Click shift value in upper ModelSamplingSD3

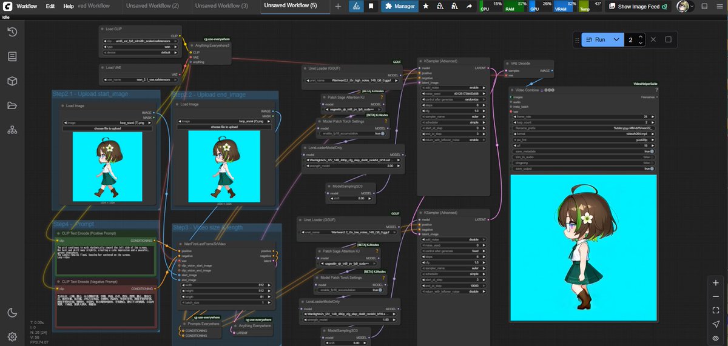pyautogui.click(x=351, y=198)
